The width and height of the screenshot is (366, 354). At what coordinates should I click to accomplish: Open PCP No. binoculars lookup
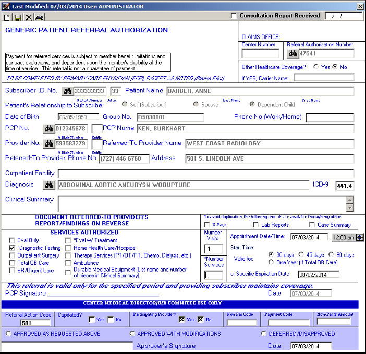49,129
